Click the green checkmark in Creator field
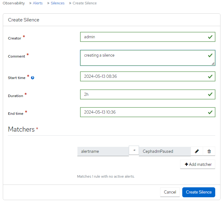This screenshot has height=201, width=223. coord(210,37)
